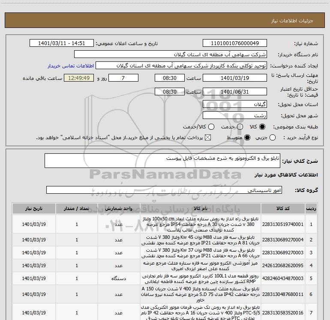Choose the جزیی purchase type radio
Image resolution: width=330 pixels, height=320 pixels.
coord(273,138)
